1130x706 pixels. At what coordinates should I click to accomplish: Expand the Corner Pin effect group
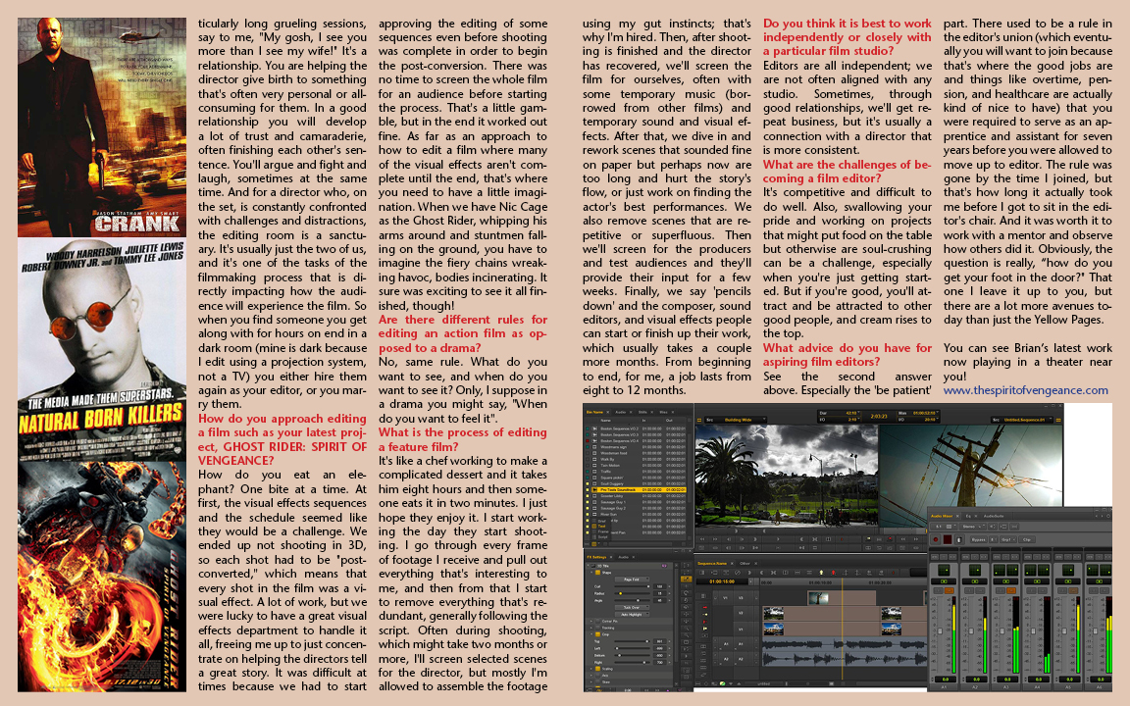591,622
